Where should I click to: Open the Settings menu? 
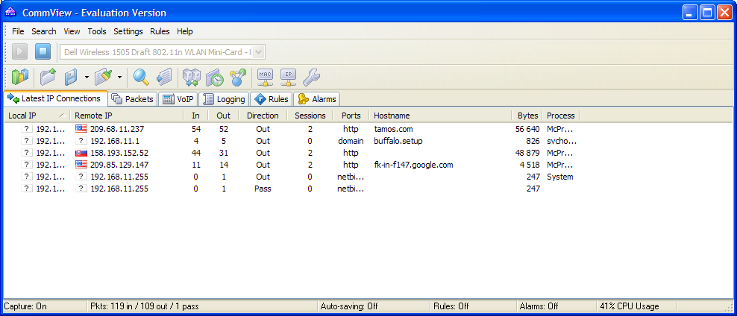[128, 31]
